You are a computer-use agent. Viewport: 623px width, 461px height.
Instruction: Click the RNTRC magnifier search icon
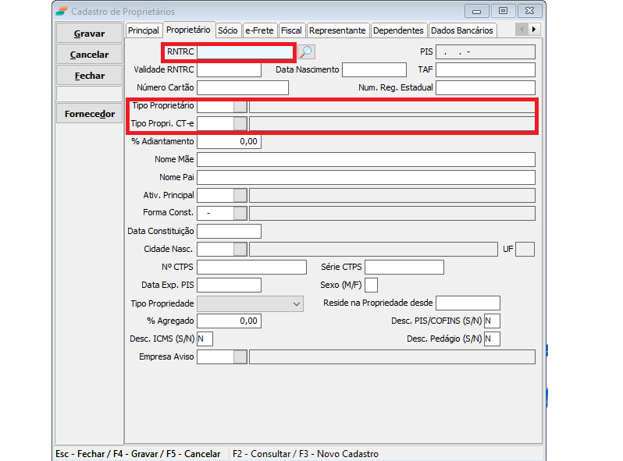pos(306,52)
